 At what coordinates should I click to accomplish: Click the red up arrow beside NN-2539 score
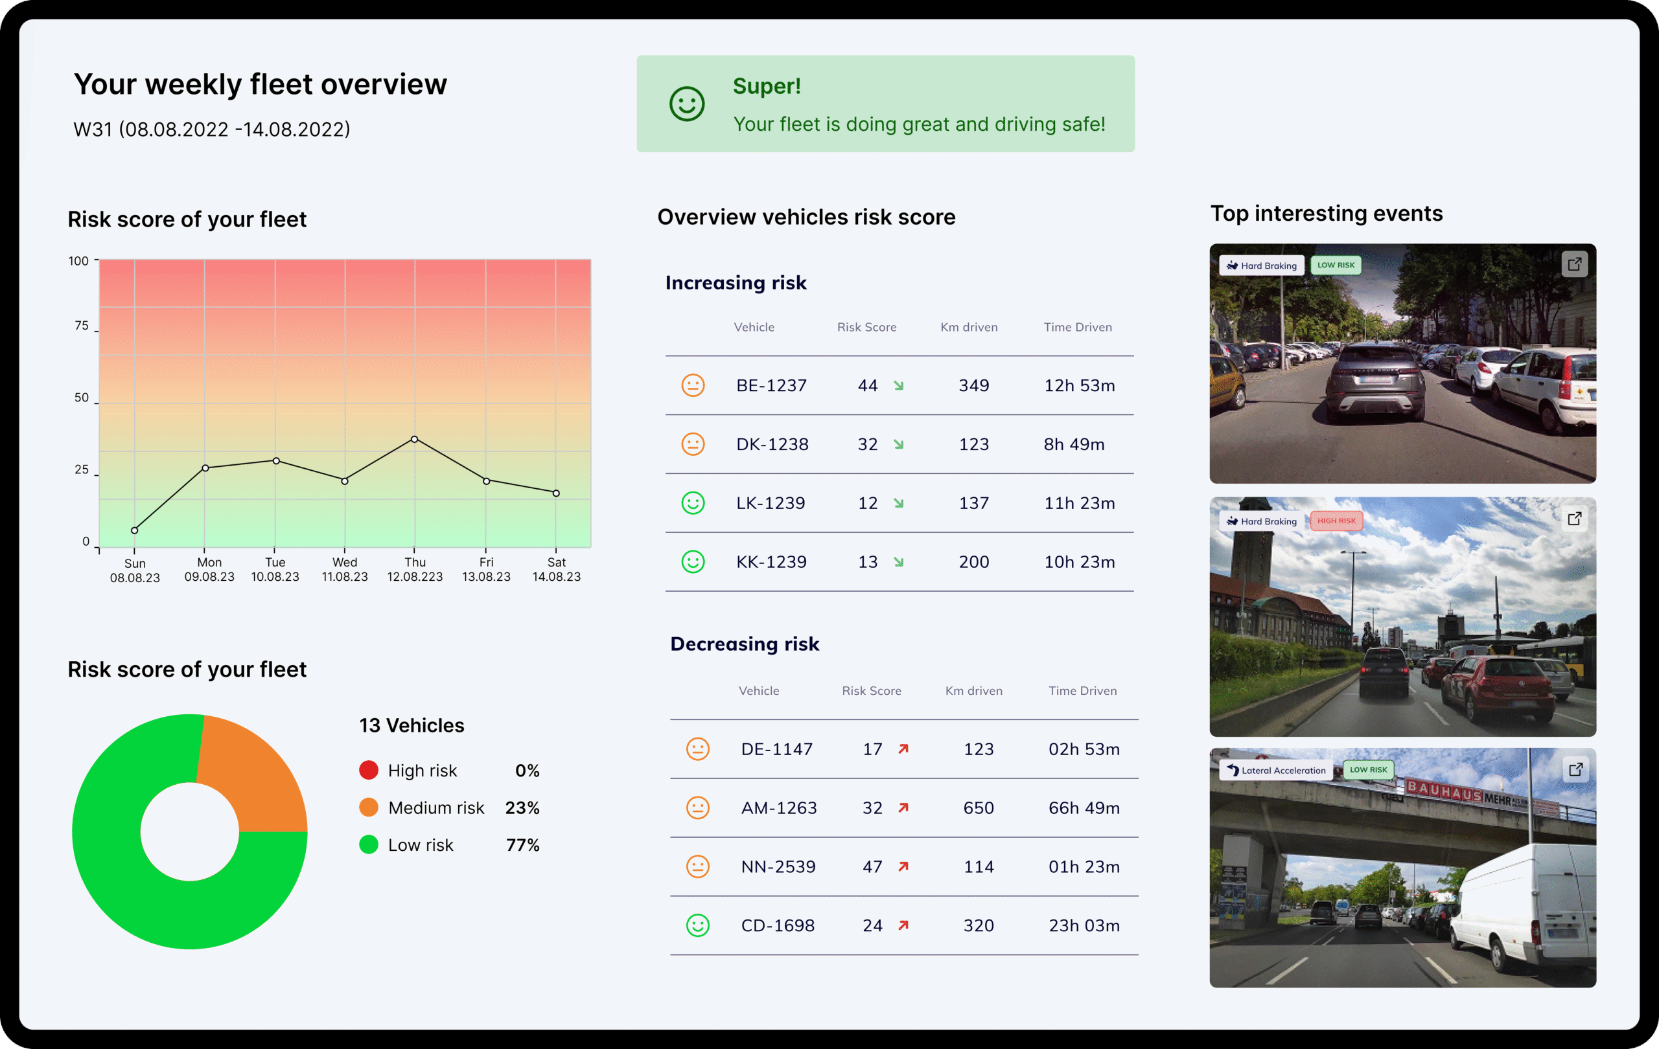click(x=903, y=866)
